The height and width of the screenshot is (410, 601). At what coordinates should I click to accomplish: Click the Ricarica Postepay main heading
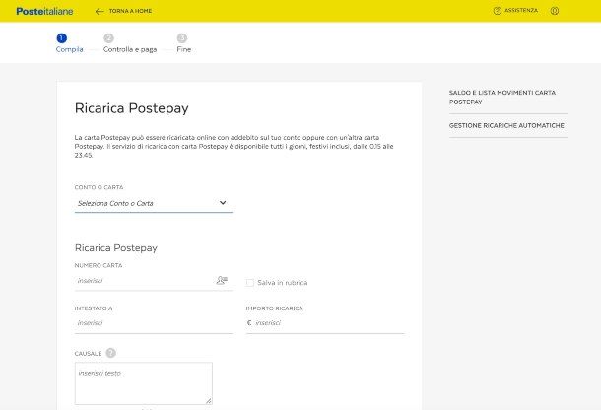[131, 108]
